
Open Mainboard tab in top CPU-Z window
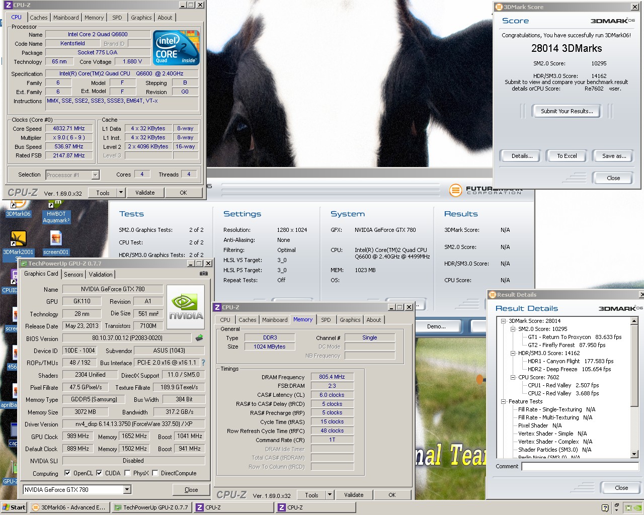pos(66,18)
